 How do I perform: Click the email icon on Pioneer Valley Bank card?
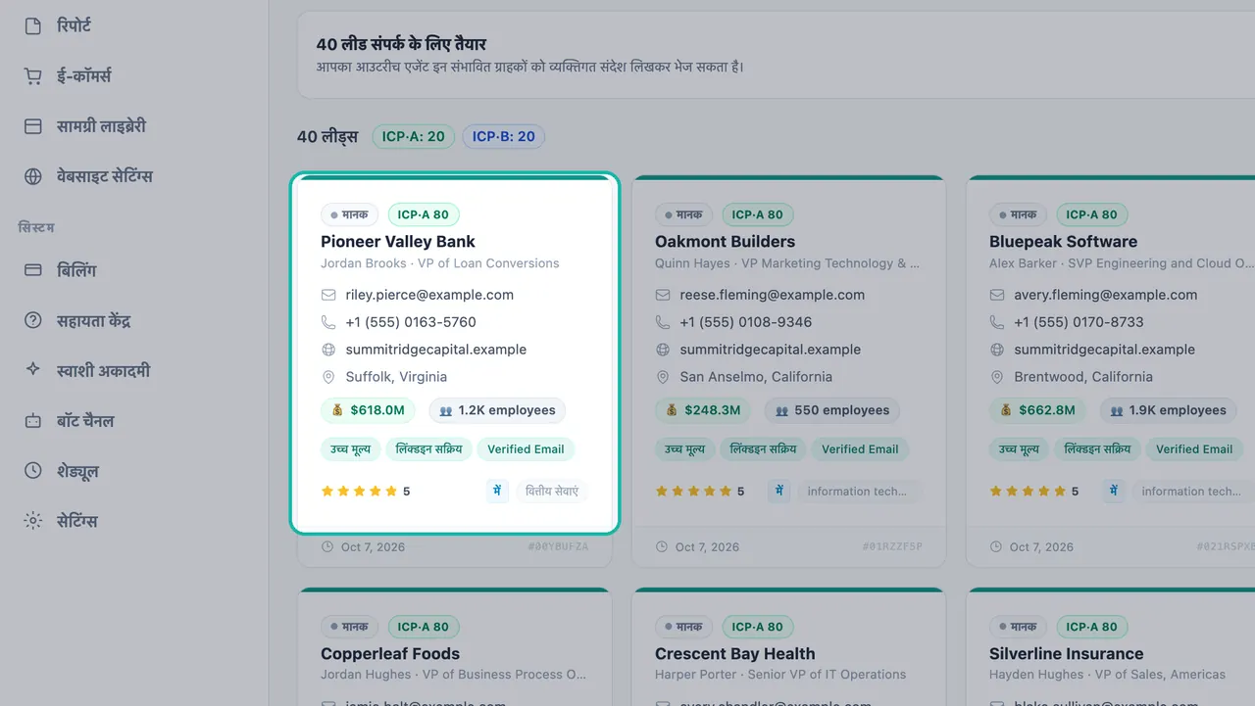(x=328, y=295)
